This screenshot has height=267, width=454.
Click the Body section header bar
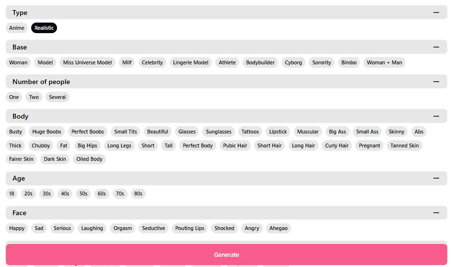(x=192, y=116)
